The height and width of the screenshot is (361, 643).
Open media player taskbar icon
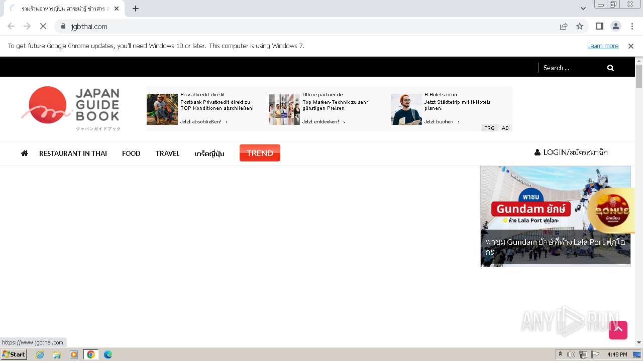(74, 354)
